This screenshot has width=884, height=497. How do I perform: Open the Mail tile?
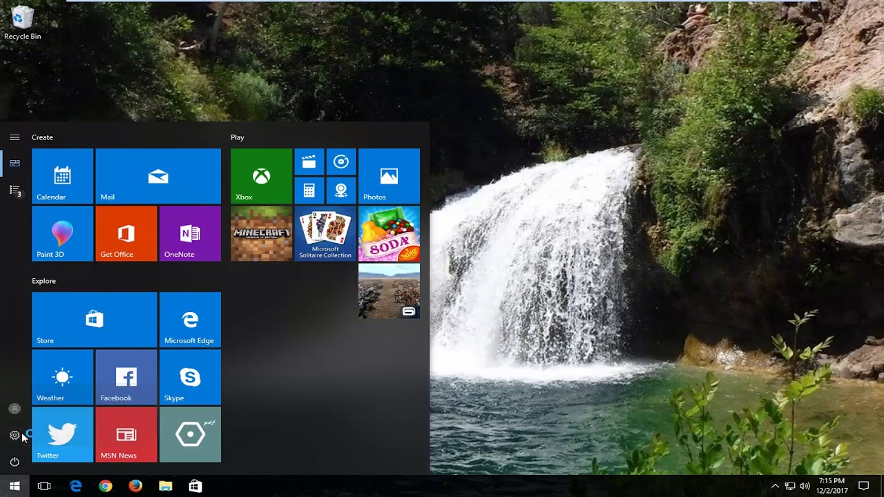pos(158,176)
